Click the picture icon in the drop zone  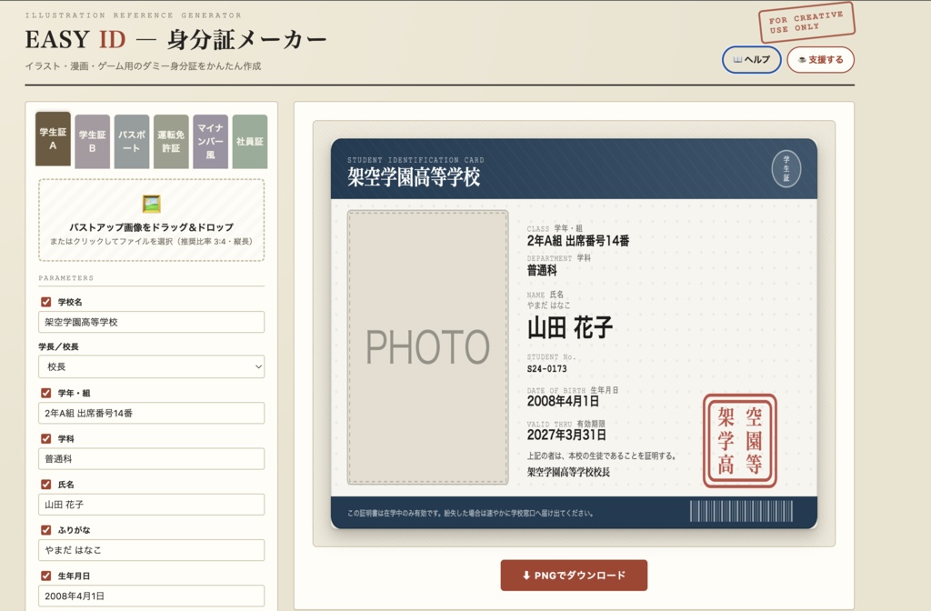152,205
